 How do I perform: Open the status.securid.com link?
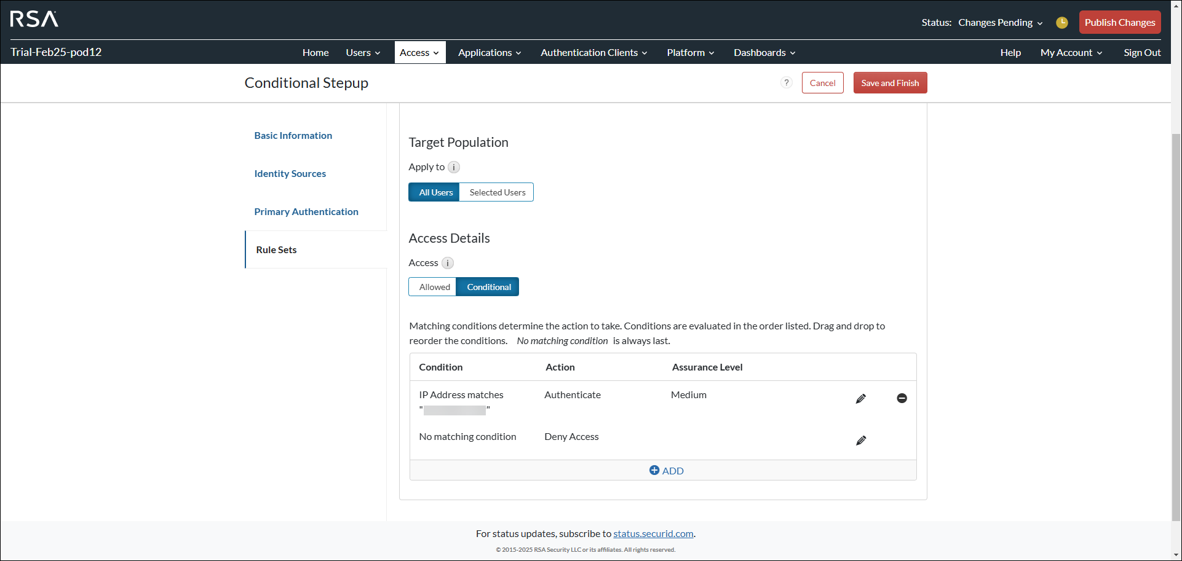[653, 533]
